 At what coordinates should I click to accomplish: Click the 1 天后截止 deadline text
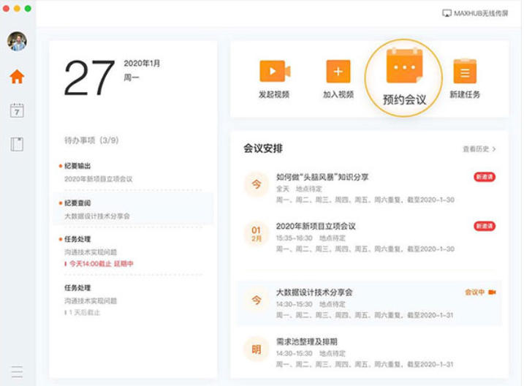pyautogui.click(x=84, y=313)
